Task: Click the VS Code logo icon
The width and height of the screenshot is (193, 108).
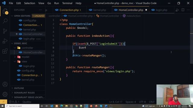Action: [4, 3]
